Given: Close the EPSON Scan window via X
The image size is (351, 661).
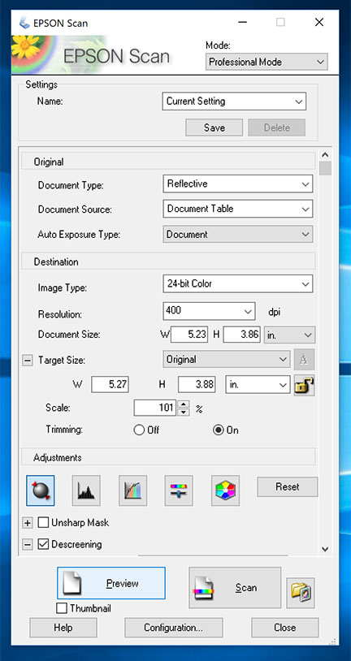Looking at the screenshot, I should tap(319, 23).
